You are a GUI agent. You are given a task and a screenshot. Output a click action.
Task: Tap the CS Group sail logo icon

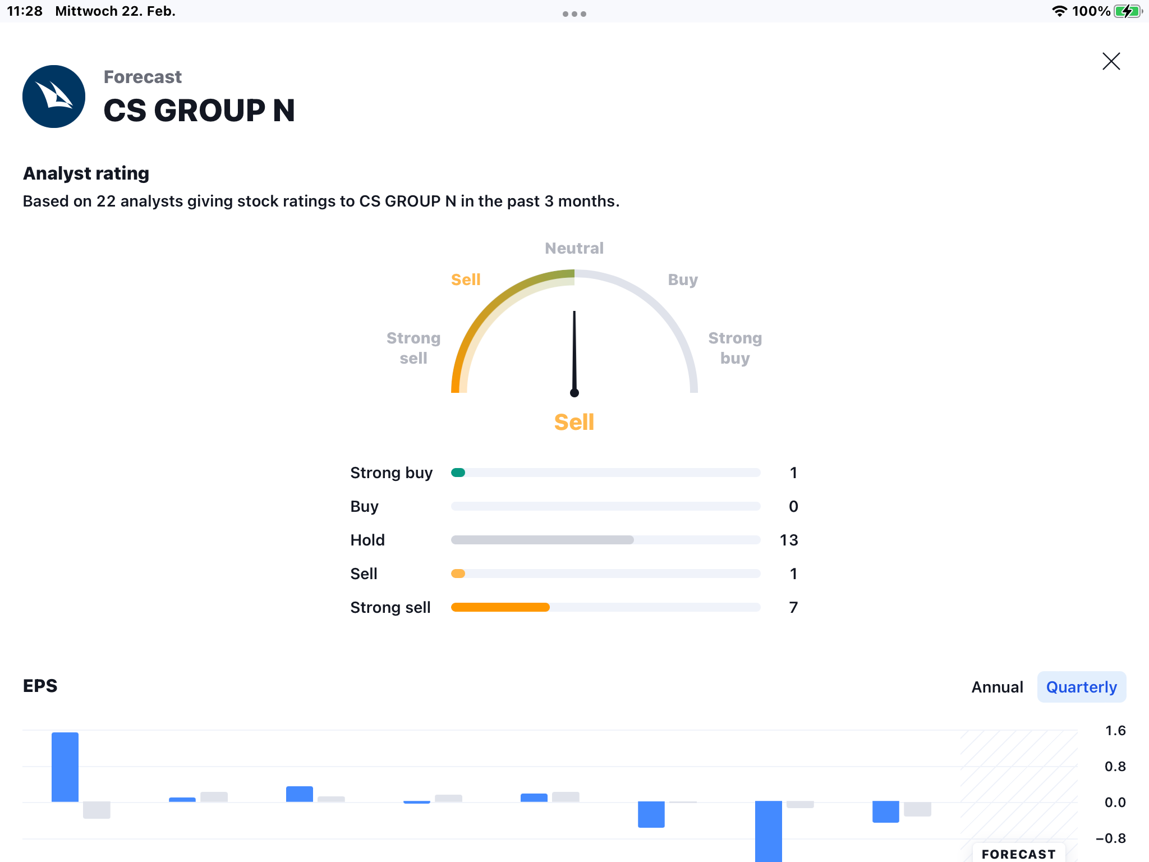(x=54, y=97)
